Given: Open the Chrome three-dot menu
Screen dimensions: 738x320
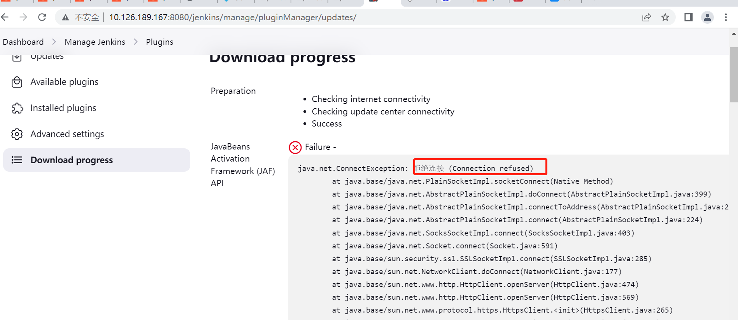Looking at the screenshot, I should click(726, 17).
